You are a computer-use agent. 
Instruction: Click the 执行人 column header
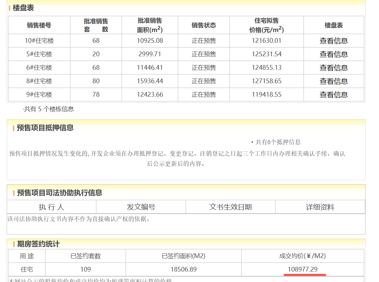52,207
